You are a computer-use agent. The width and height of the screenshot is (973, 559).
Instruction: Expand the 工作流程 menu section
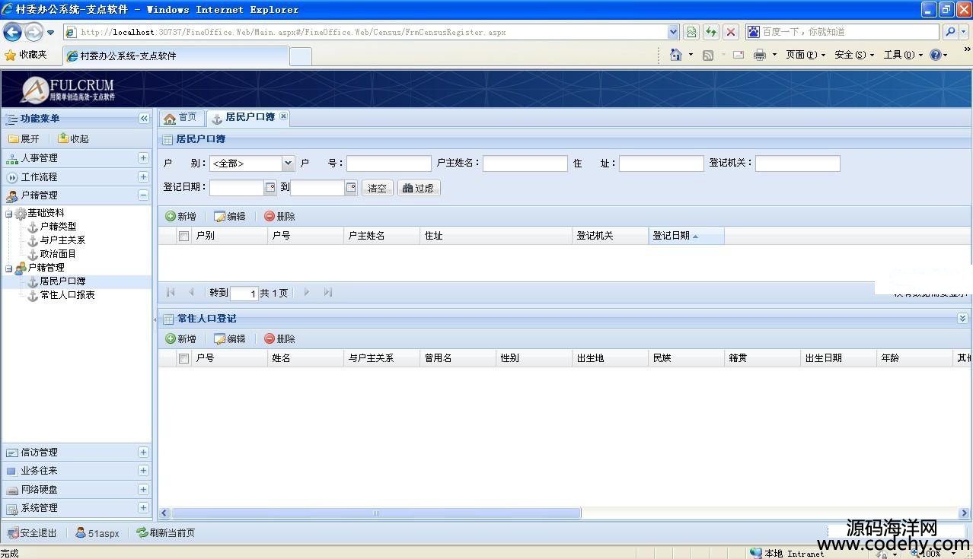click(143, 176)
